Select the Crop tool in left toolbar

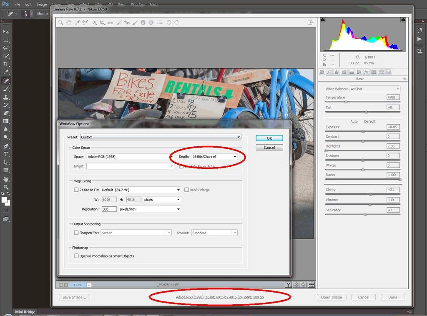tap(6, 64)
